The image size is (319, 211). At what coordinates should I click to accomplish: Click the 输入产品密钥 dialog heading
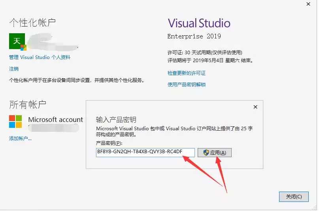tap(116, 120)
